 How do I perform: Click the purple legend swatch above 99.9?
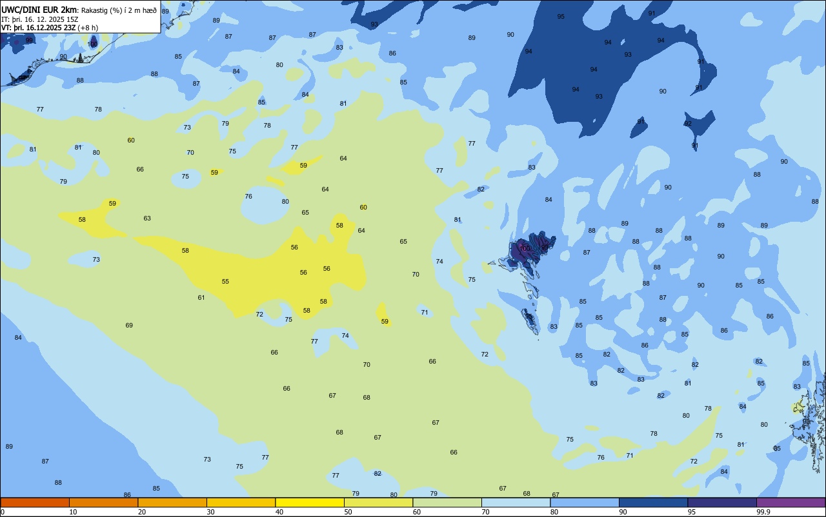tap(791, 502)
